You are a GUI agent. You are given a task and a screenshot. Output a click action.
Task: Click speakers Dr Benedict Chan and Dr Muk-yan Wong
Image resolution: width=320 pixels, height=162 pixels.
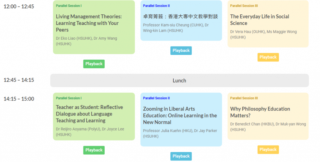click(x=268, y=127)
